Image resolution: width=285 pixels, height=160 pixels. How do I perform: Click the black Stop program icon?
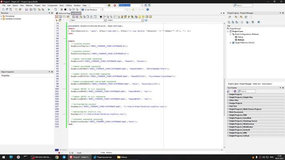[x=65, y=9]
